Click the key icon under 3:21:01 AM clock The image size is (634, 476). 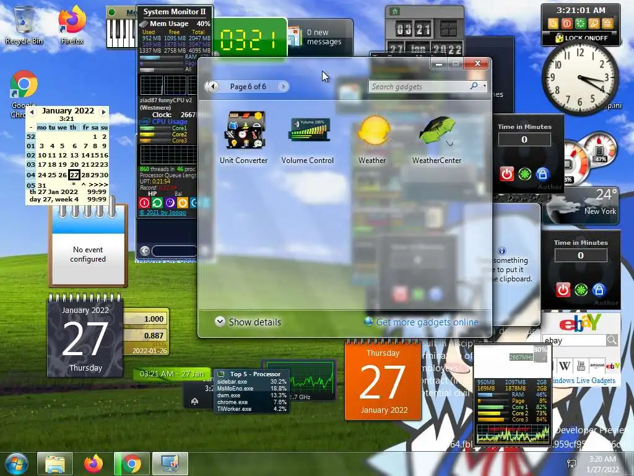594,24
